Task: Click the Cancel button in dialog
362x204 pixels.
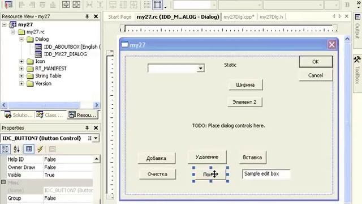Action: (x=316, y=75)
